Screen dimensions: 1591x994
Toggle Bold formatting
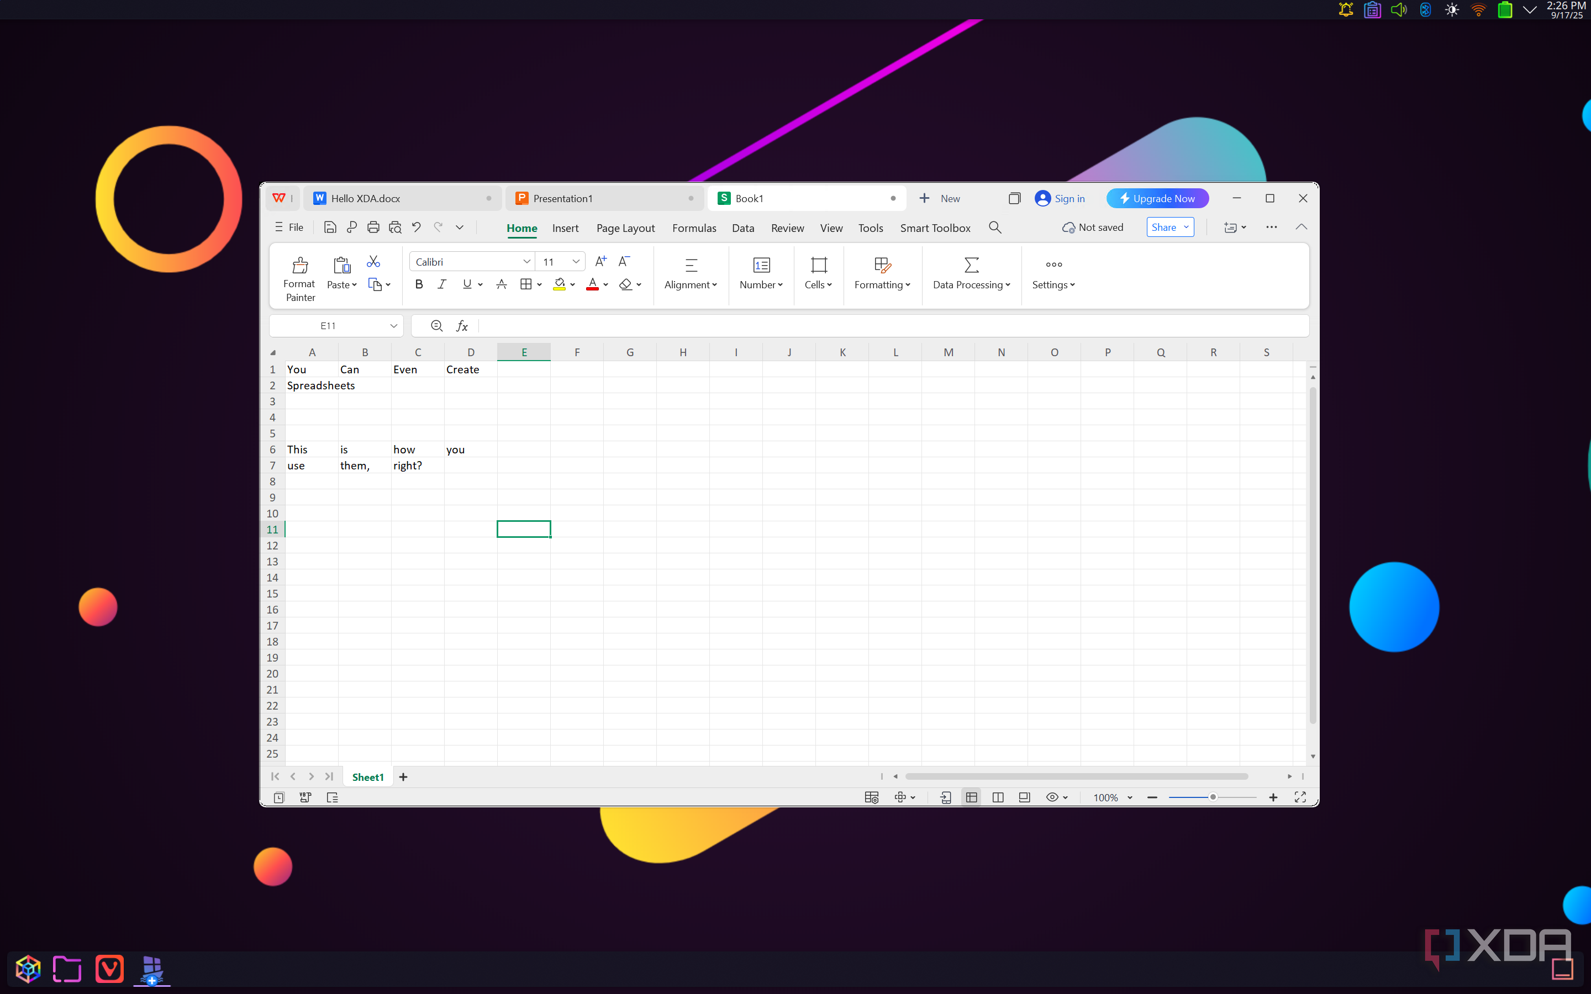pyautogui.click(x=419, y=284)
